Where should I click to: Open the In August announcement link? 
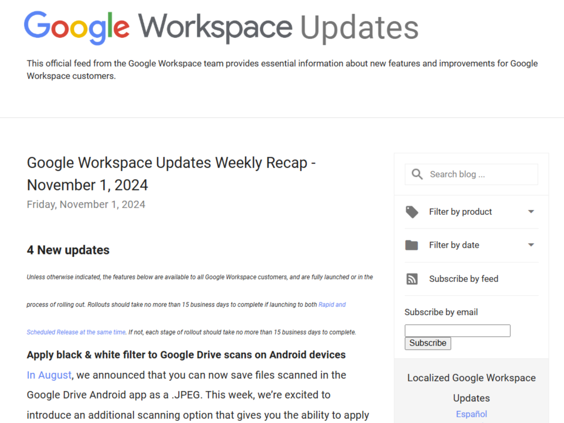coord(48,375)
